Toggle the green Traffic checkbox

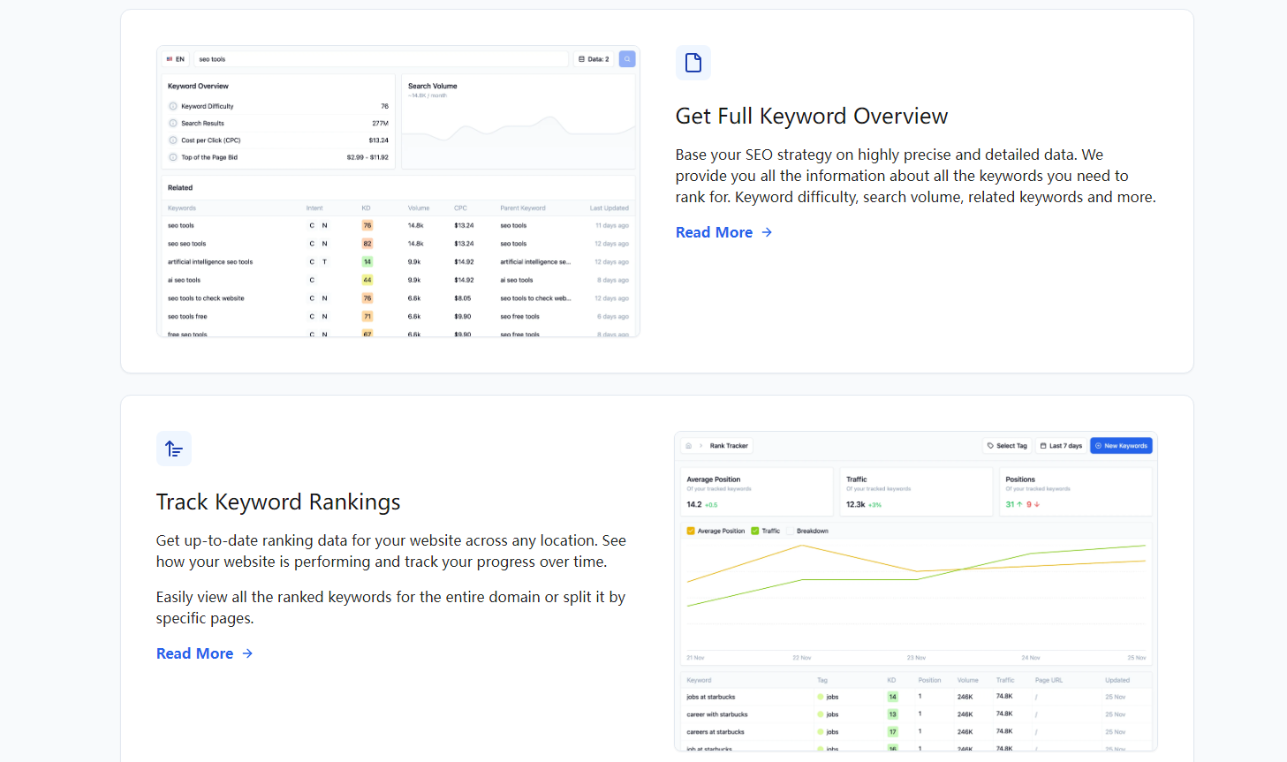pos(755,531)
